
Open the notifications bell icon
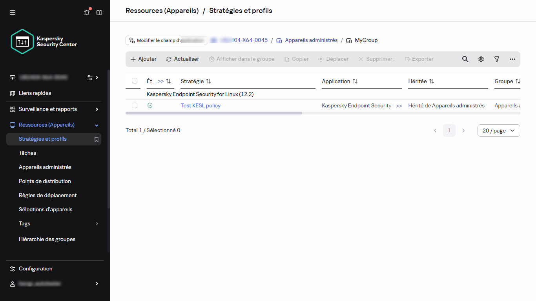[87, 13]
